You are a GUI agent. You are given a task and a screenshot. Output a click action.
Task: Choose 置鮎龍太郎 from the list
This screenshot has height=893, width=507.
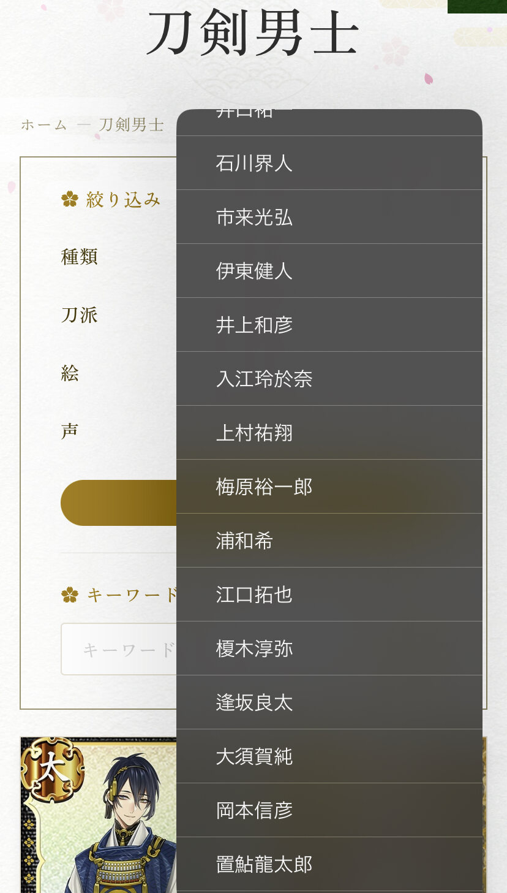coord(329,864)
